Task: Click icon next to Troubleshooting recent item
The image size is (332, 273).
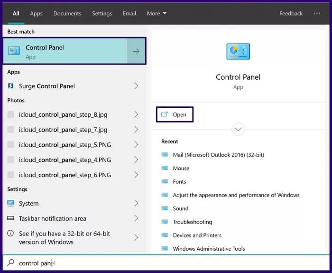Action: 165,222
